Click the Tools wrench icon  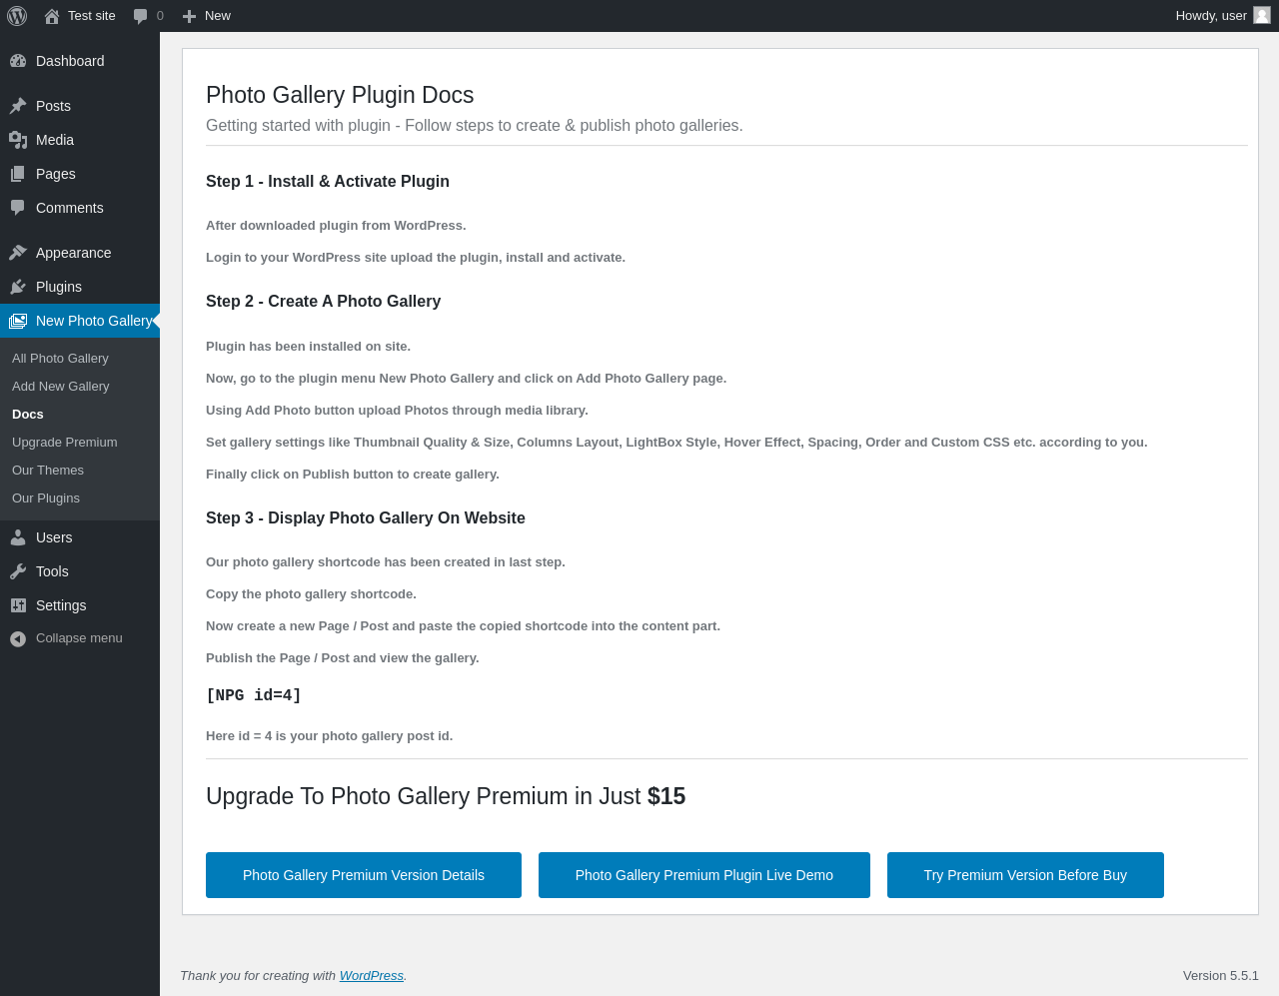[18, 571]
